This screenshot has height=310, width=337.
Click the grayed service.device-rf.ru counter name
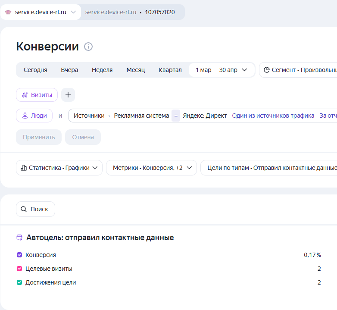coord(111,12)
